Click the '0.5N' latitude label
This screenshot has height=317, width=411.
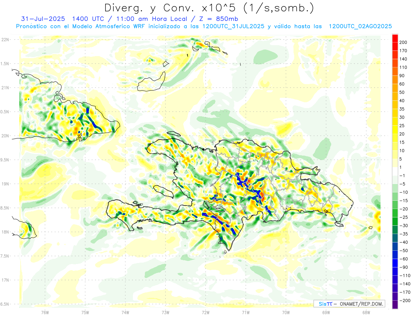4,112
